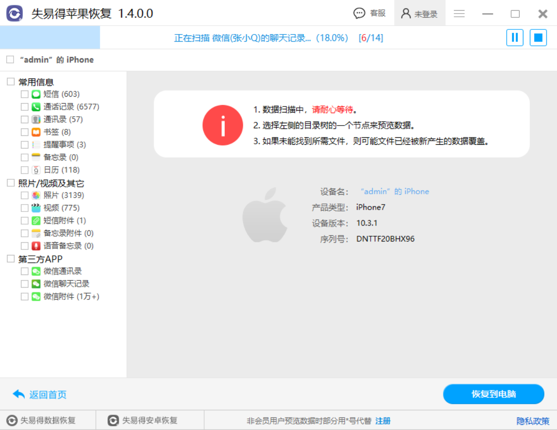Select the 备忘录 (0) tree label
This screenshot has height=430, width=557.
[61, 157]
